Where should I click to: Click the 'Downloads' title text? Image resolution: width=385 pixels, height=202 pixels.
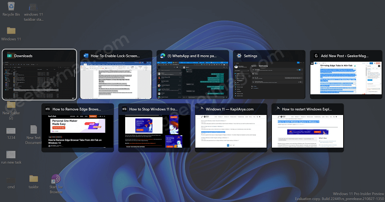click(23, 56)
